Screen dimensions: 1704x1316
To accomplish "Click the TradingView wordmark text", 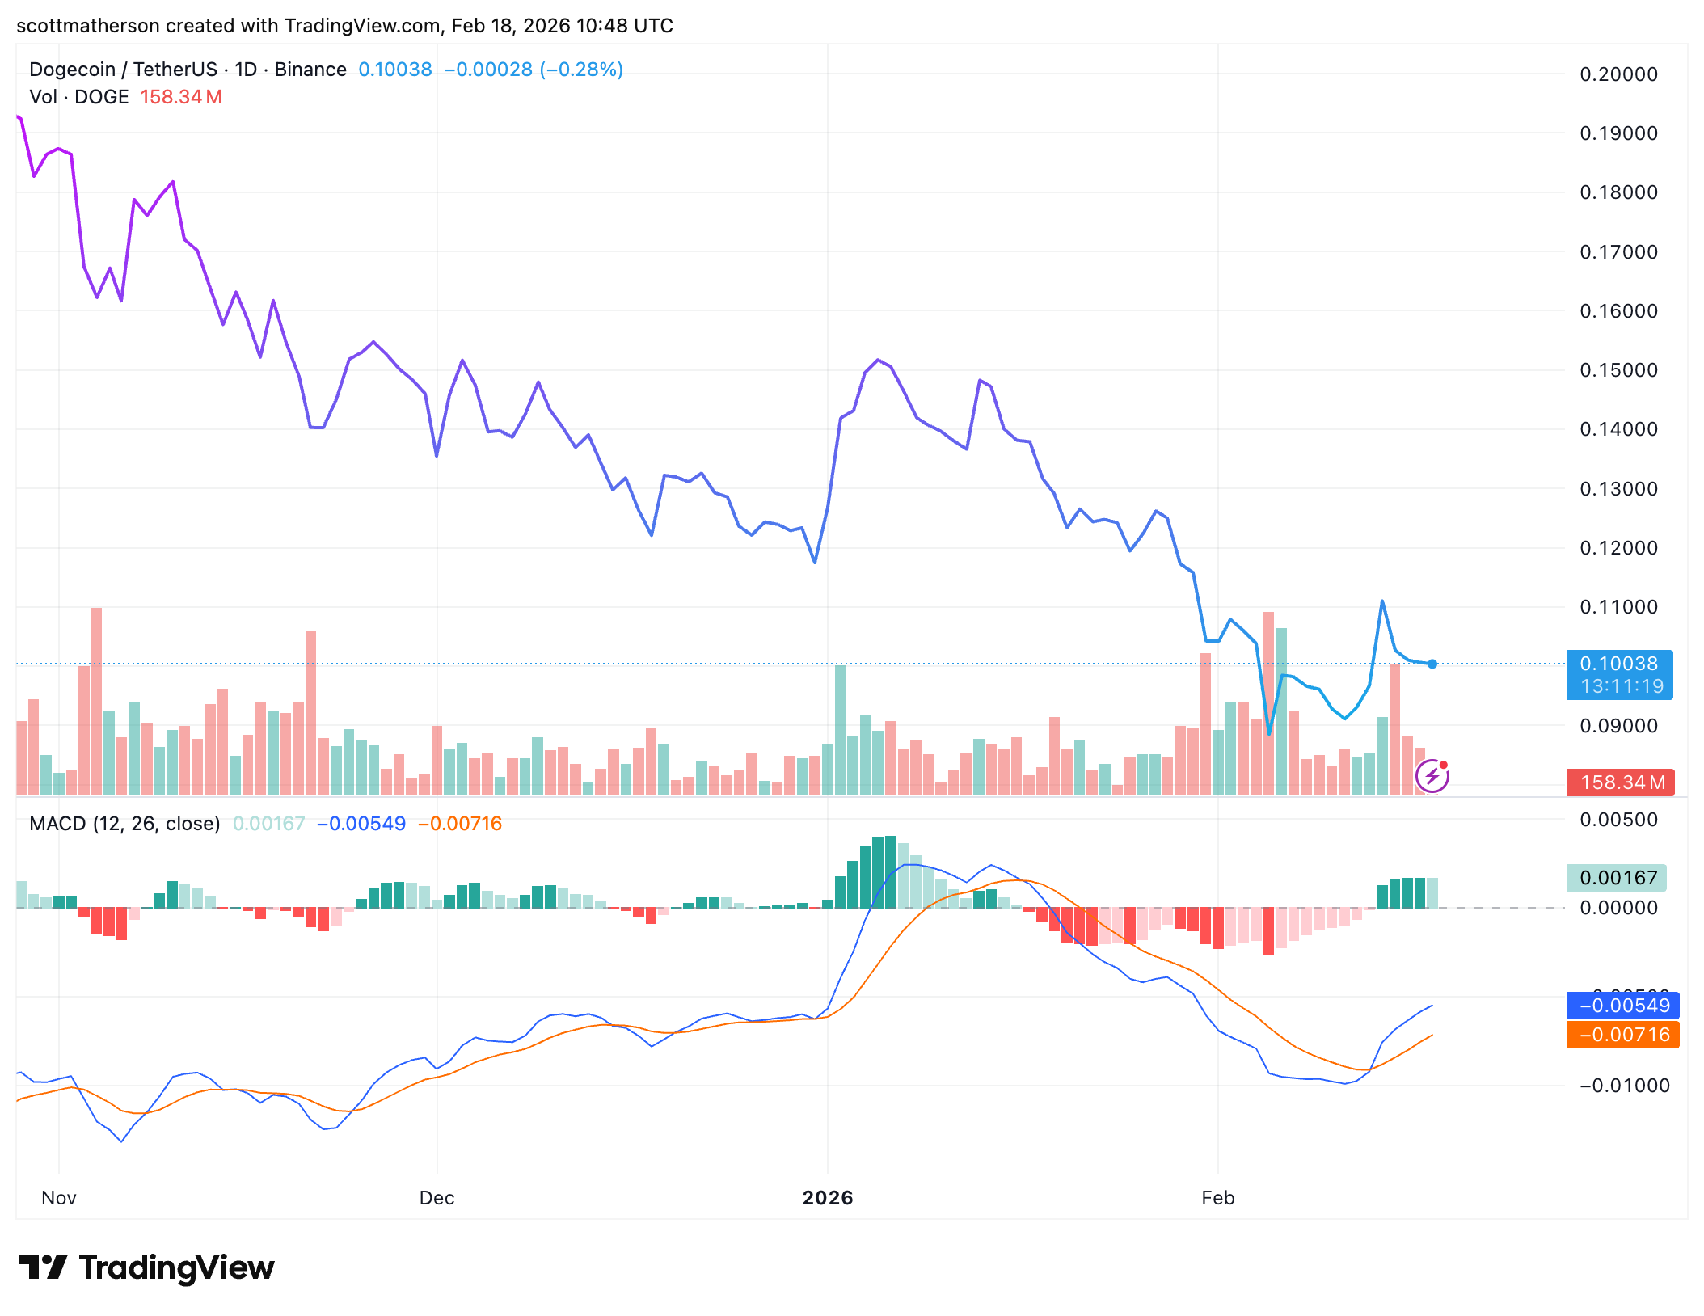I will [x=176, y=1267].
